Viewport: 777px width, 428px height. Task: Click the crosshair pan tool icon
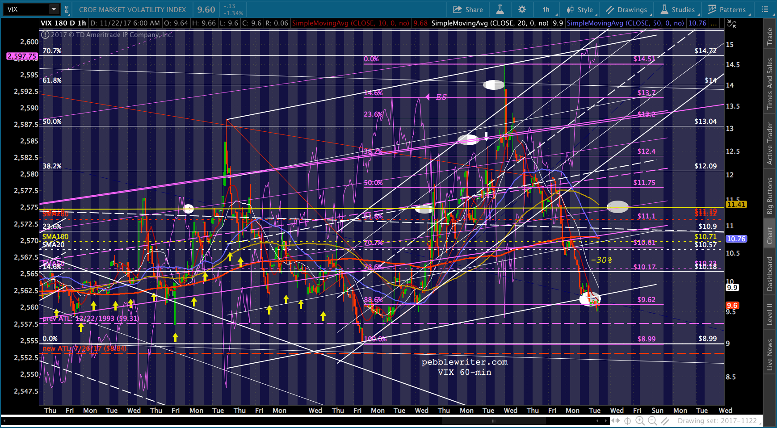[627, 420]
